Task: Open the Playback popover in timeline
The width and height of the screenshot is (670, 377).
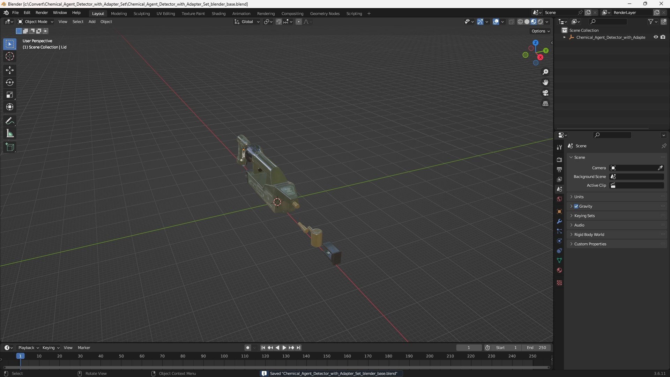Action: (28, 348)
